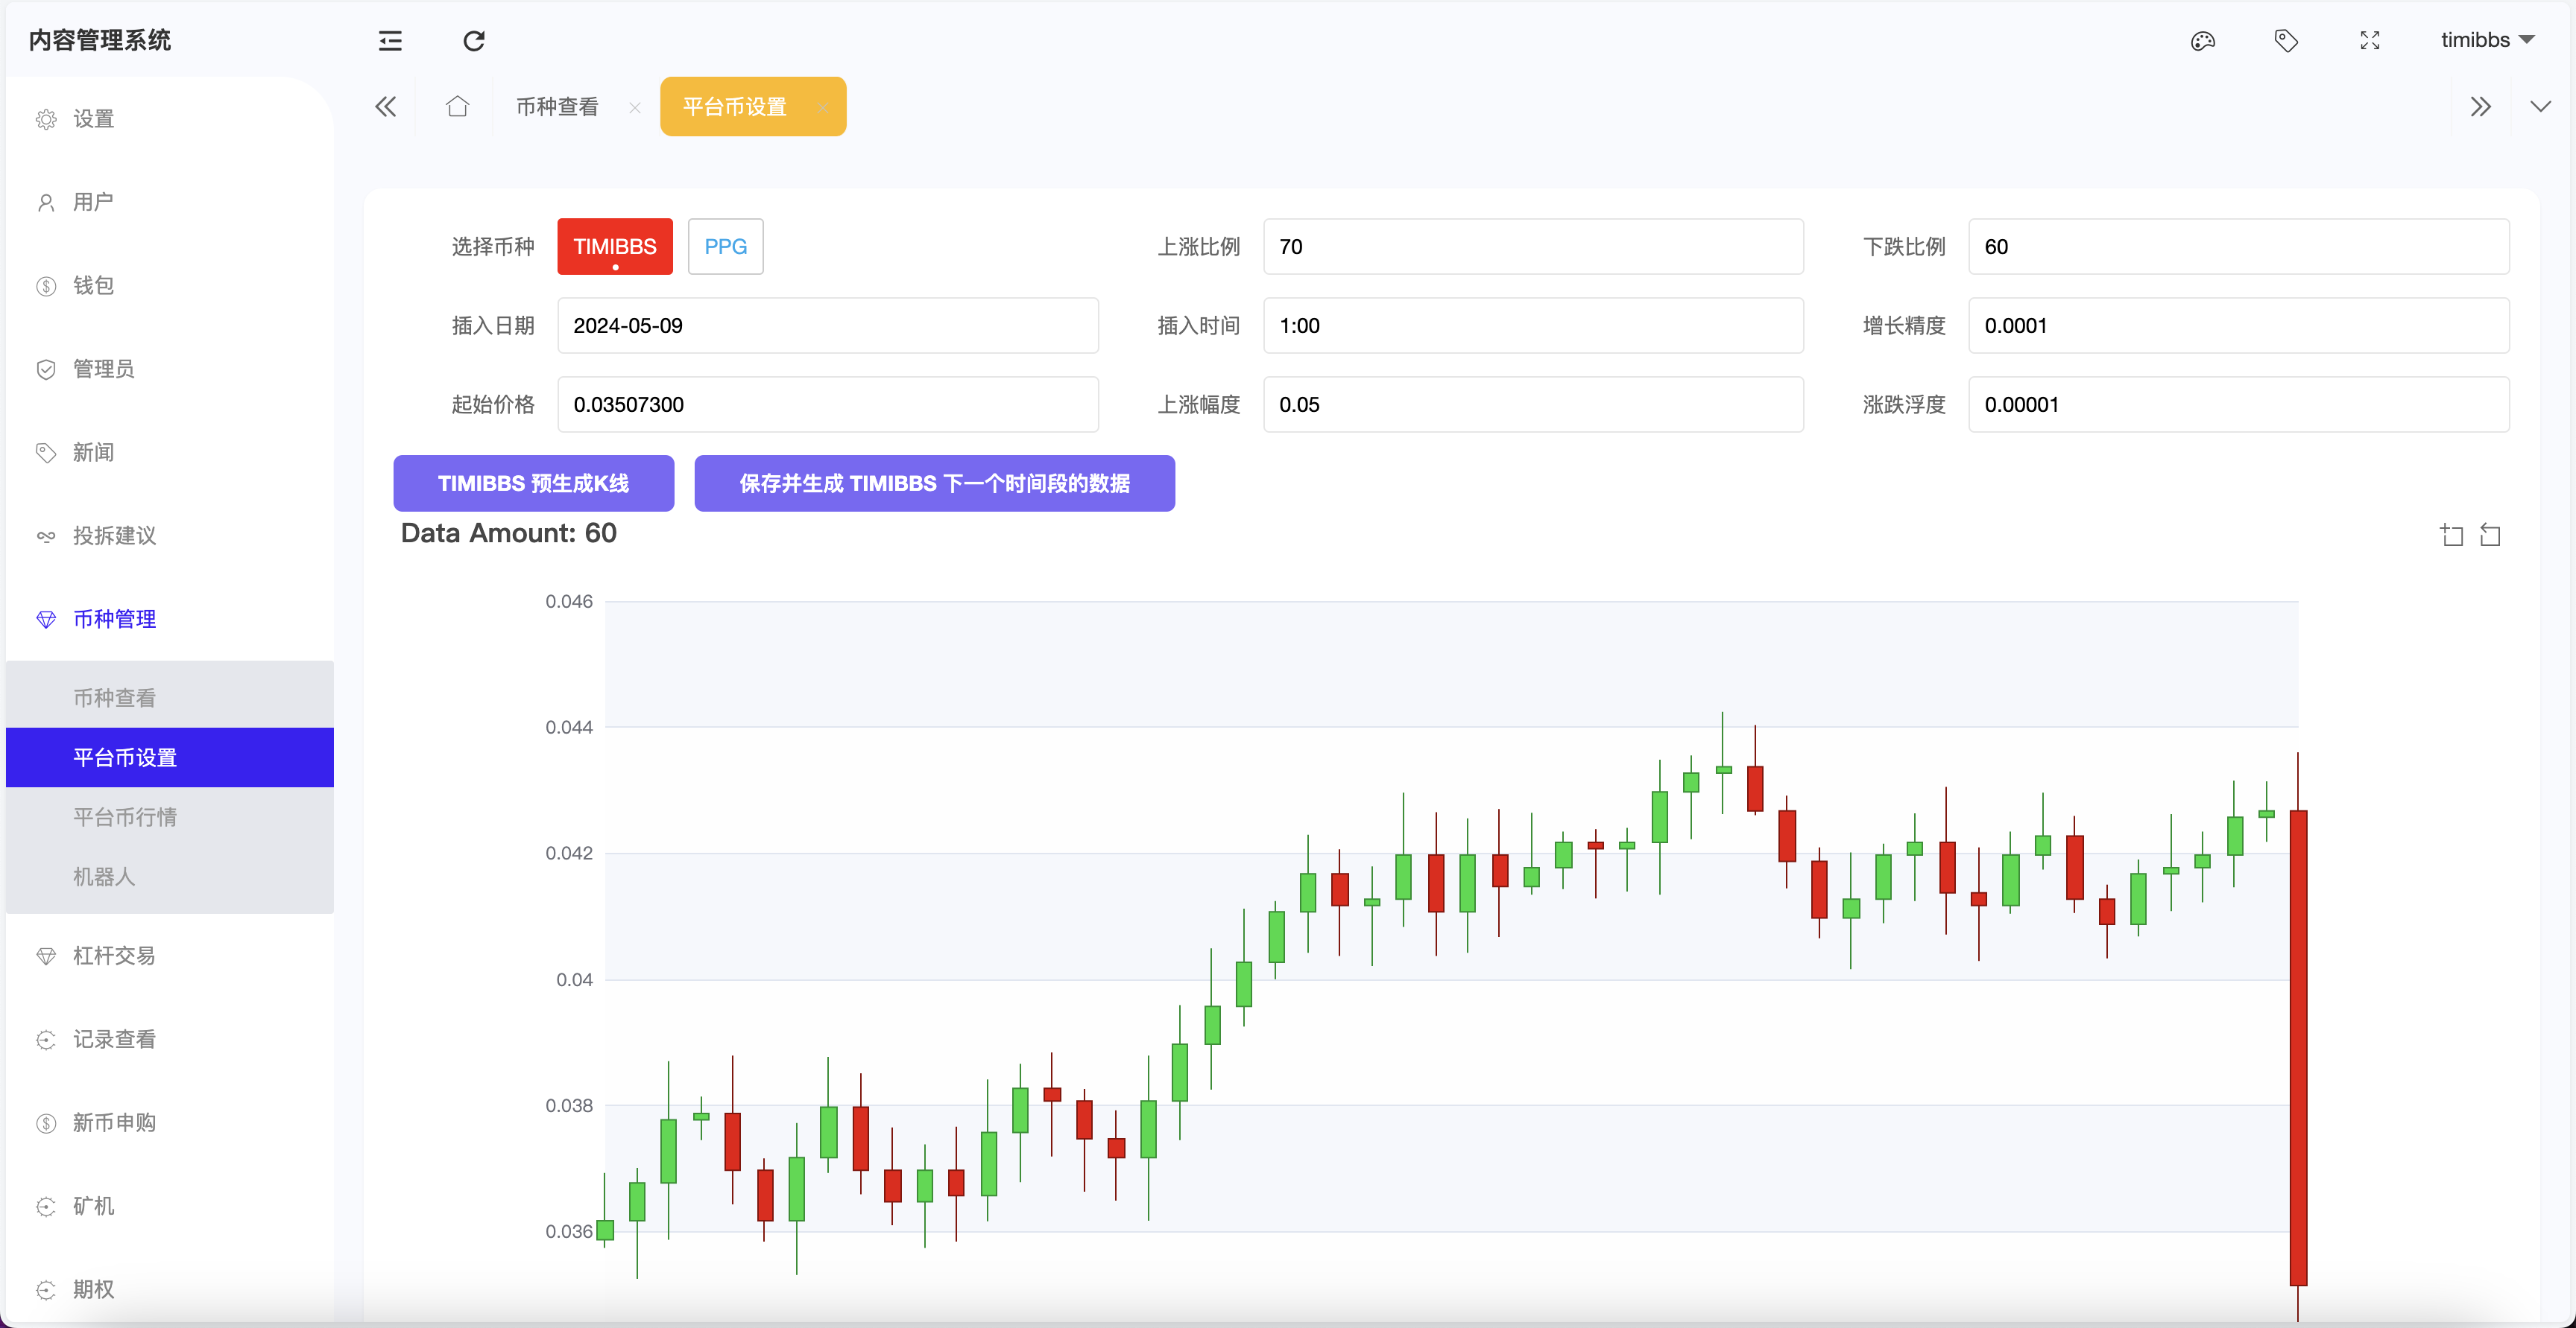Open the 矿机 menu
This screenshot has width=2576, height=1328.
click(170, 1206)
